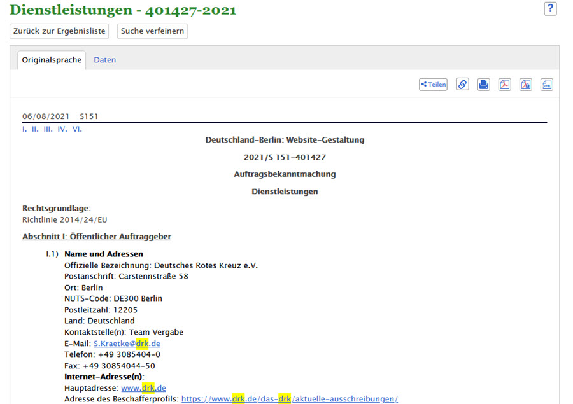573x404 pixels.
Task: Download the notice as XML
Action: 547,85
